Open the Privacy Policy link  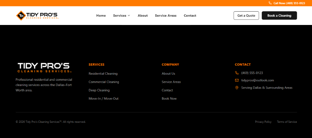(263, 122)
